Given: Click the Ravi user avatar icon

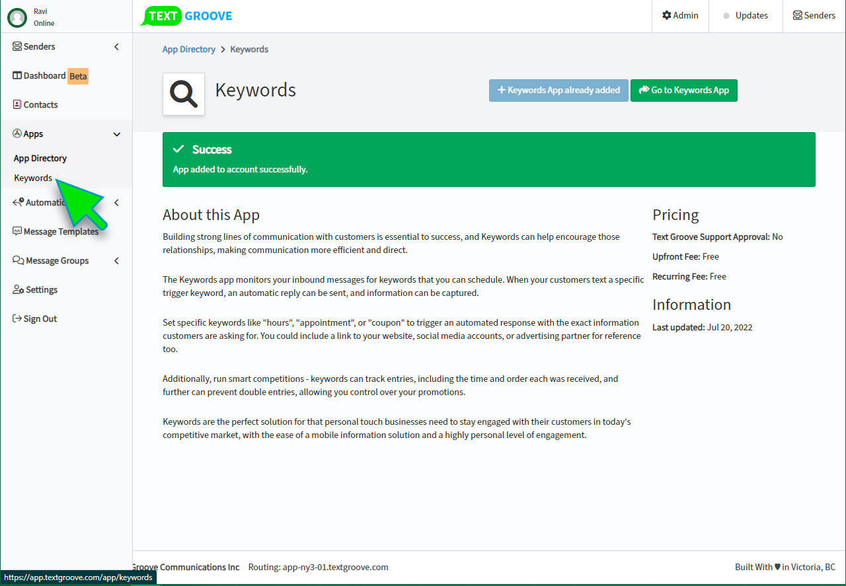Looking at the screenshot, I should point(17,17).
